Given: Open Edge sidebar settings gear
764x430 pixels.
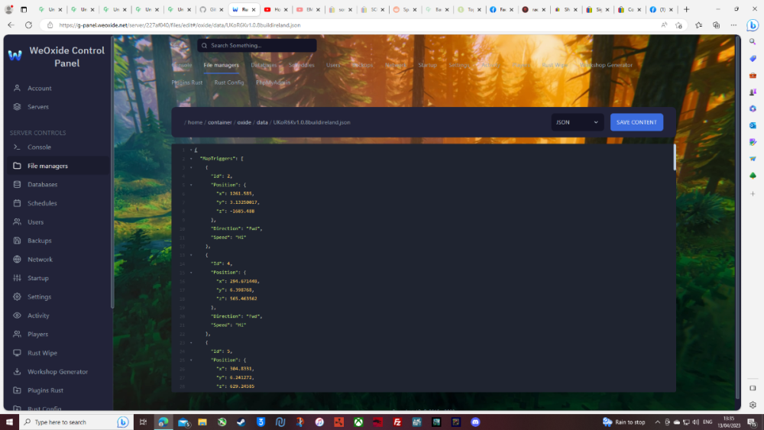Looking at the screenshot, I should [753, 405].
